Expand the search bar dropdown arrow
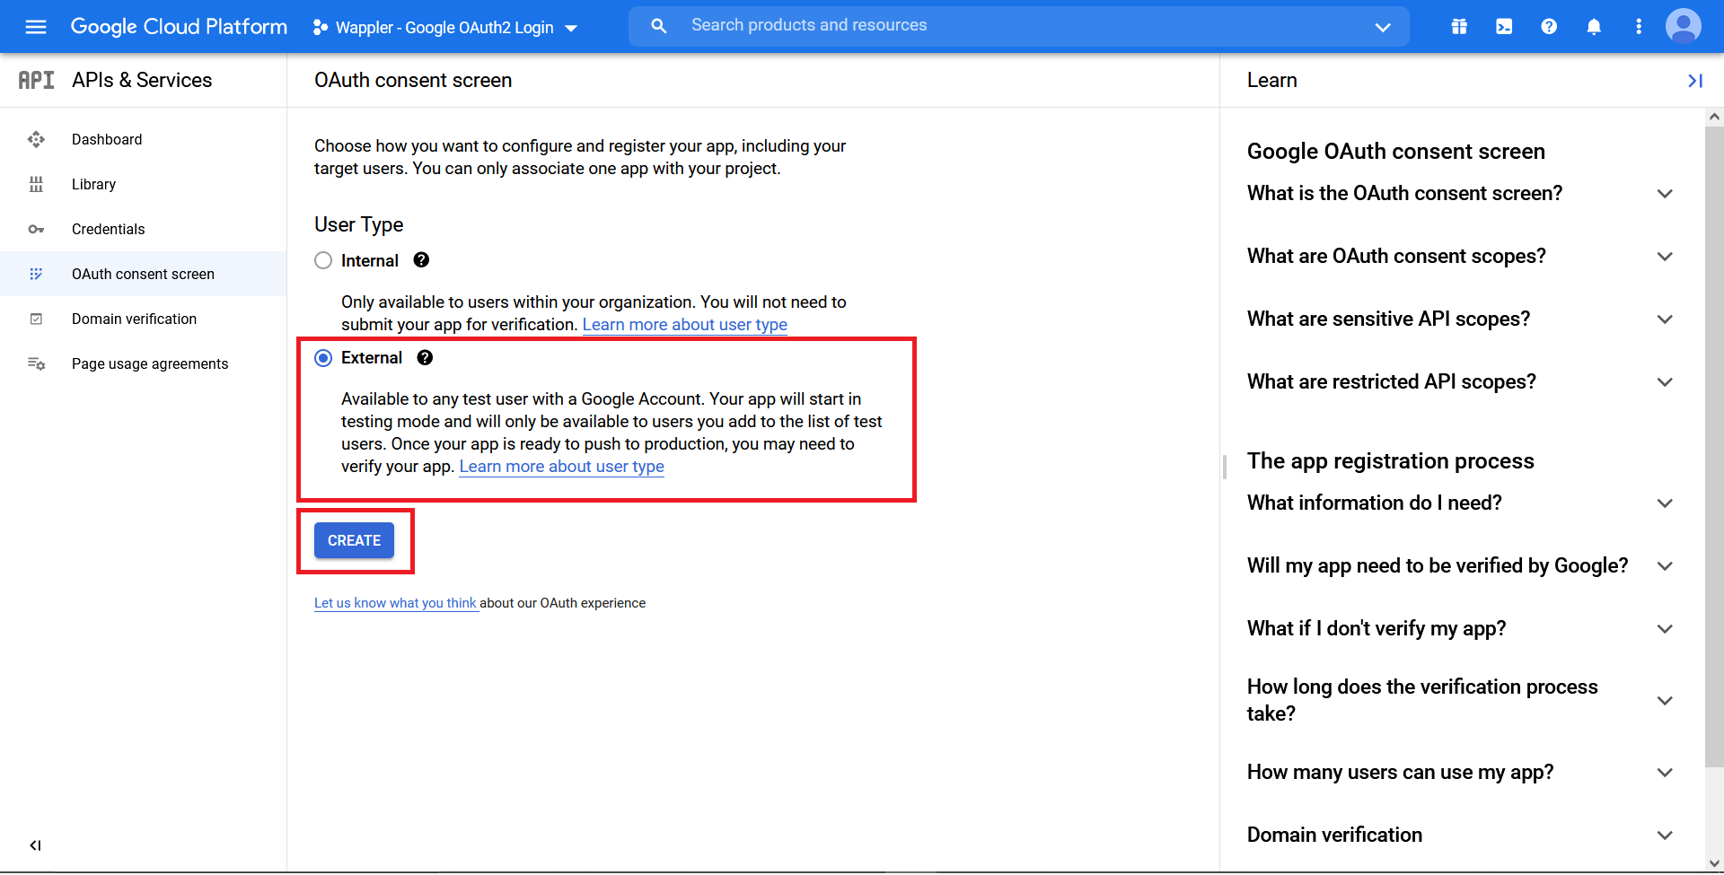Image resolution: width=1724 pixels, height=875 pixels. pyautogui.click(x=1383, y=27)
